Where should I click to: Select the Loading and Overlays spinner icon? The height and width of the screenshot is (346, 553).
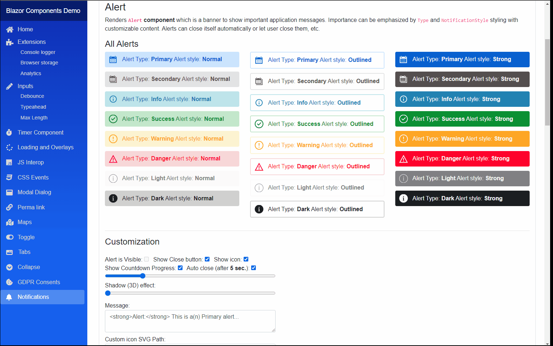click(9, 147)
